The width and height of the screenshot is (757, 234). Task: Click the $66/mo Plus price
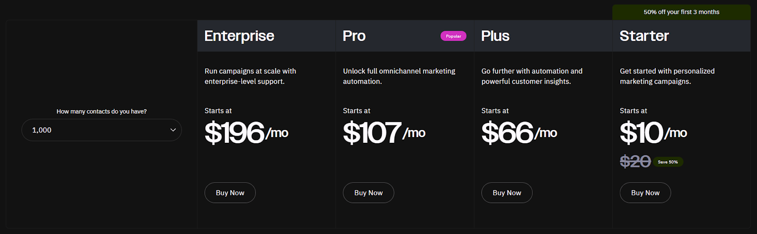click(519, 133)
